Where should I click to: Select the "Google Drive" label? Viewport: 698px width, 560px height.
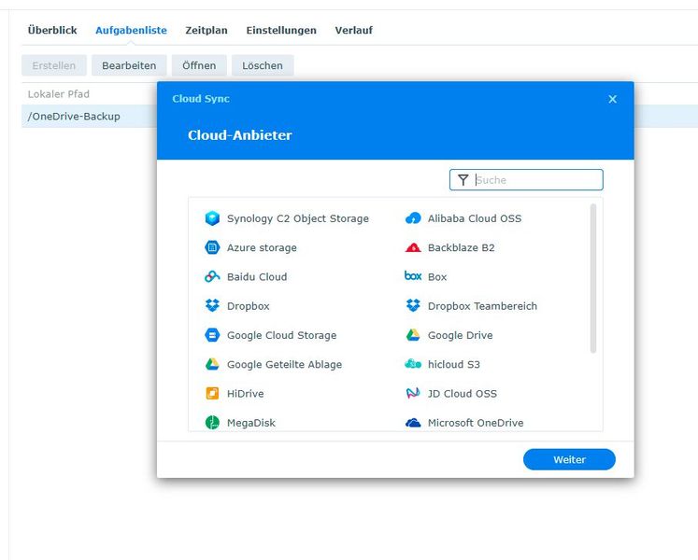pyautogui.click(x=461, y=335)
